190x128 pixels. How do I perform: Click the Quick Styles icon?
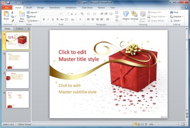143,14
